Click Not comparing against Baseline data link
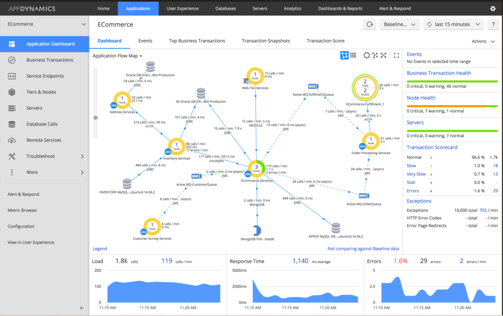 363,249
